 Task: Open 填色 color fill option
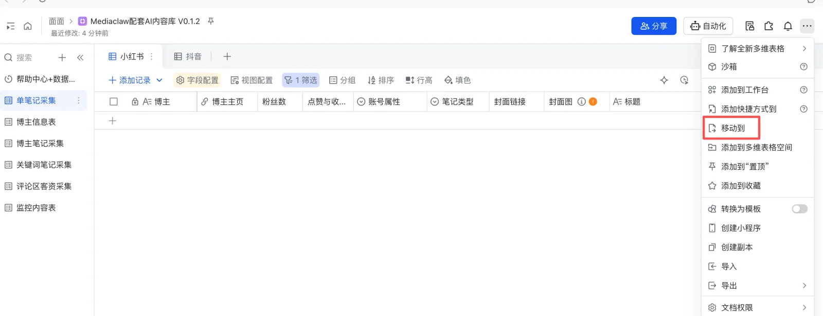coord(457,80)
